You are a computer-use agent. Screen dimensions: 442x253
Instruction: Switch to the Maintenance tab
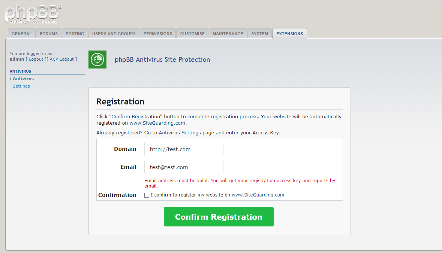point(228,33)
